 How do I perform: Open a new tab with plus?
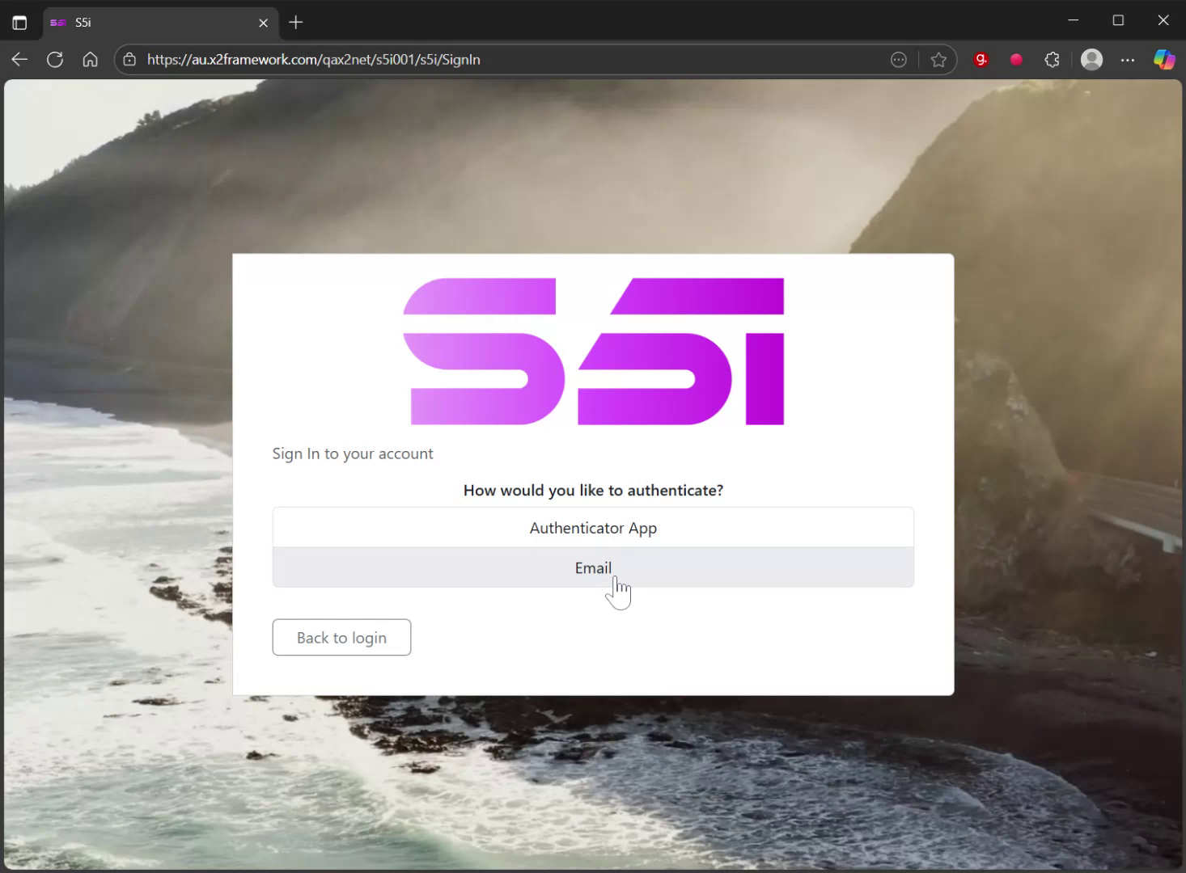point(296,23)
